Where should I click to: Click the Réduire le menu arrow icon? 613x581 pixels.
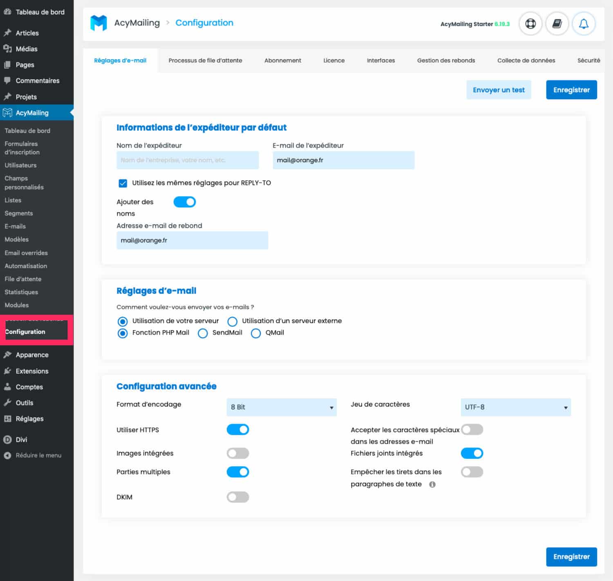click(7, 456)
